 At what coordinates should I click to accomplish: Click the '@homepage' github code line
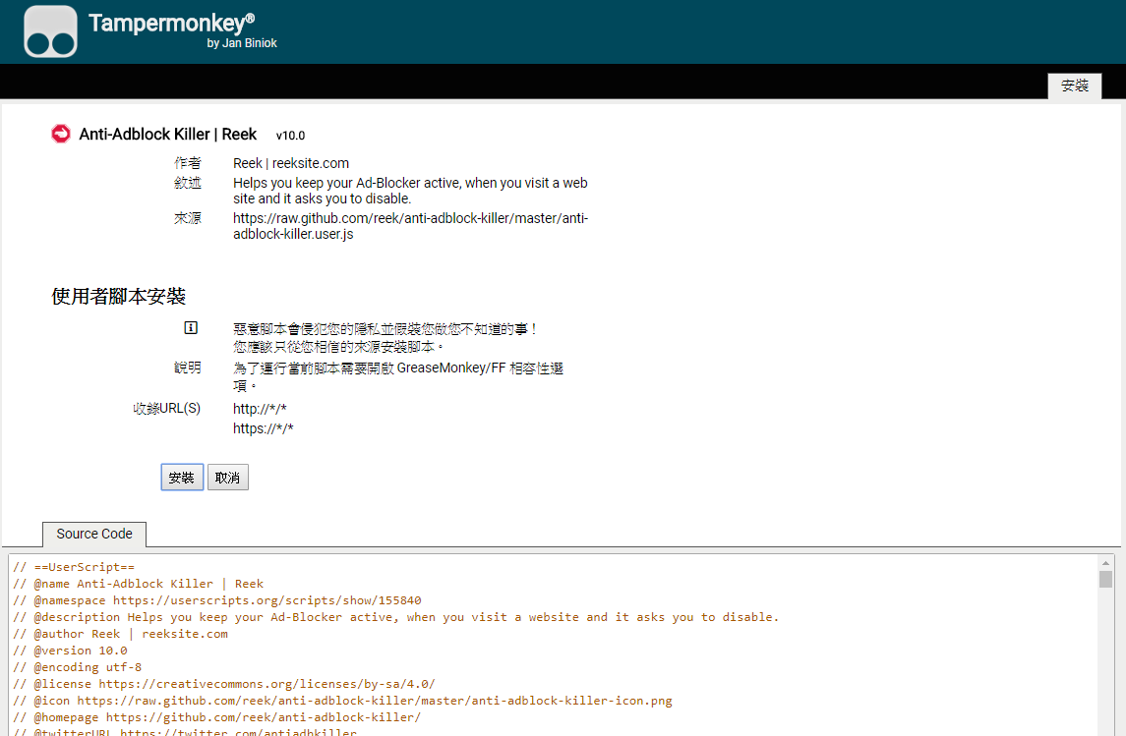coord(217,716)
